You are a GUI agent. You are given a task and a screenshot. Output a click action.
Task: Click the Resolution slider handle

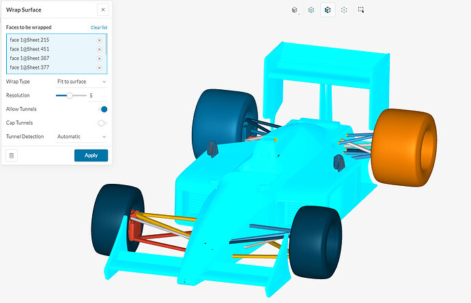(70, 95)
